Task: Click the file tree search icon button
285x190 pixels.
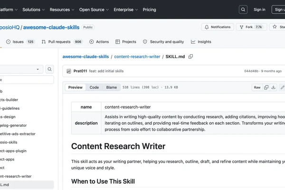Action: point(49,69)
